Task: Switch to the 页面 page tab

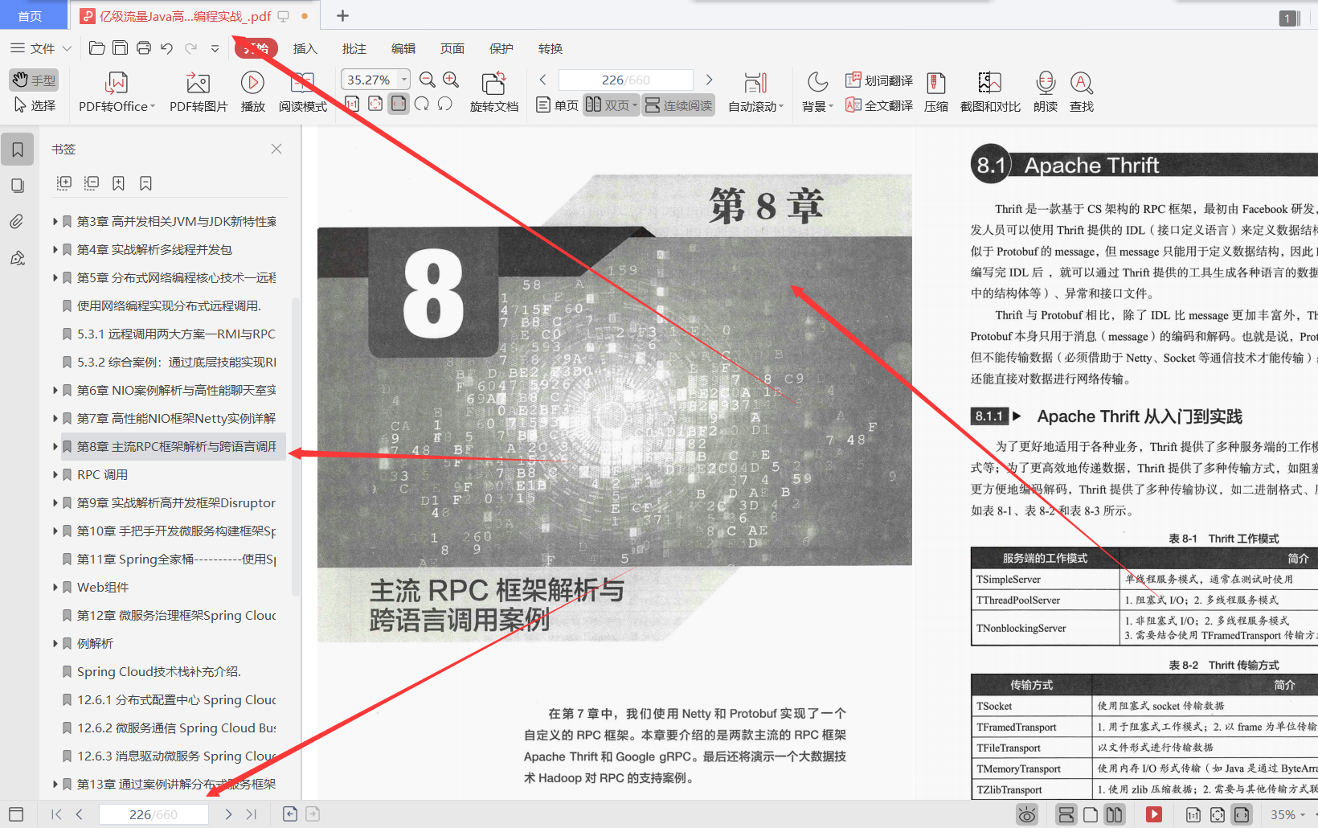Action: [452, 48]
